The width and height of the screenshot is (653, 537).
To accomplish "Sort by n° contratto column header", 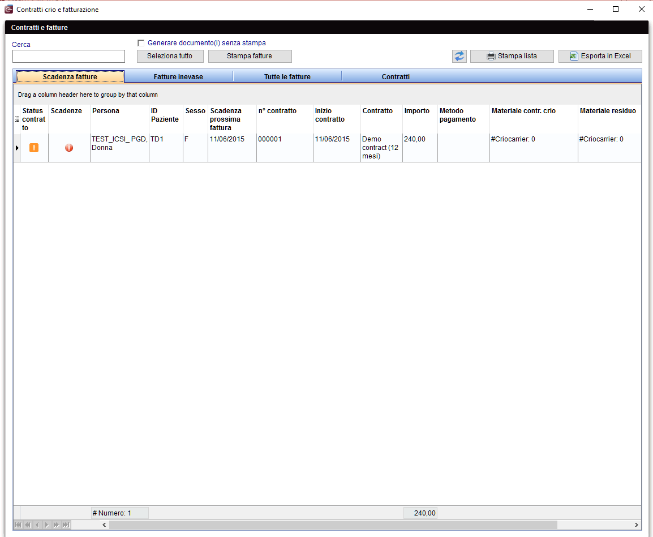I will 285,119.
